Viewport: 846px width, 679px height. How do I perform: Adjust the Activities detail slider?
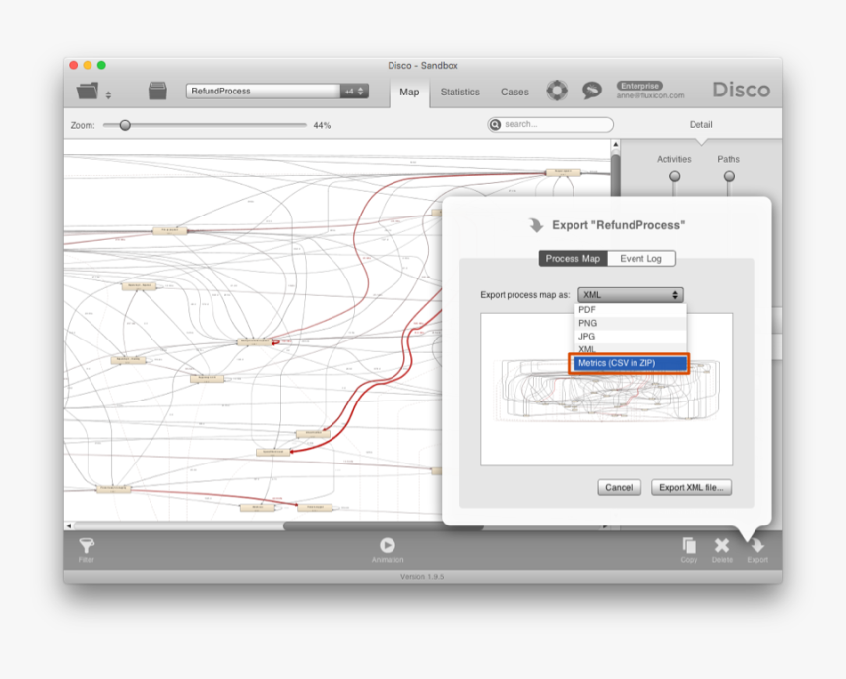coord(675,176)
